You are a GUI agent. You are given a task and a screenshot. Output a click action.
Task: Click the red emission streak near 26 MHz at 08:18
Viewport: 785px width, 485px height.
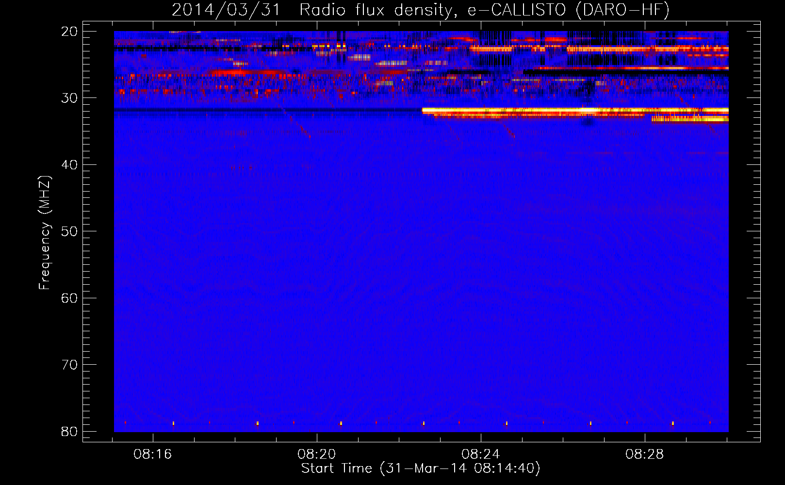tap(247, 73)
